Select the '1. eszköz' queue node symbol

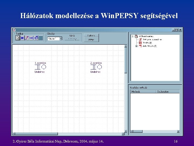pyautogui.click(x=40, y=67)
